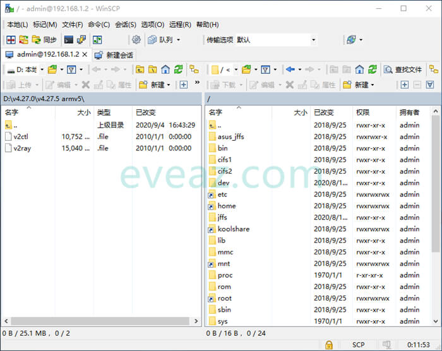The height and width of the screenshot is (351, 442).
Task: Open the 标记(M) menu
Action: coord(45,25)
